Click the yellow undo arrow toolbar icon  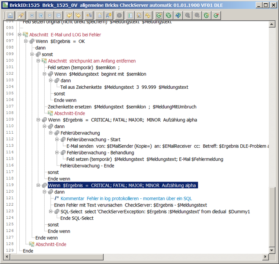[69, 16]
